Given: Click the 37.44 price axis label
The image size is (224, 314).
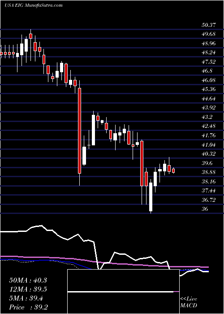Looking at the screenshot, I should tap(208, 191).
